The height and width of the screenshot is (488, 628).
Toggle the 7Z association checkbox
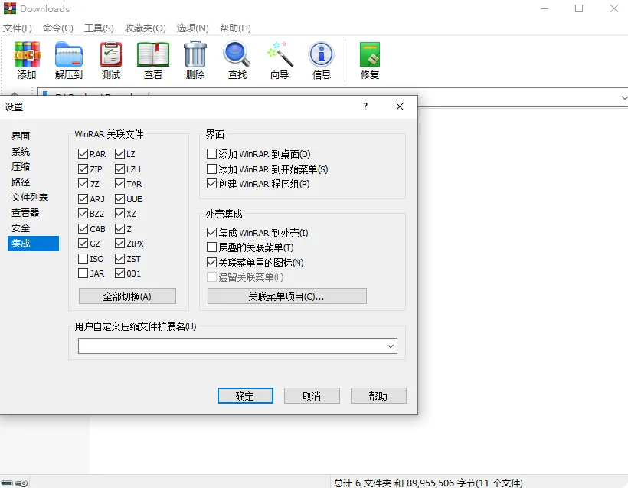pos(83,184)
